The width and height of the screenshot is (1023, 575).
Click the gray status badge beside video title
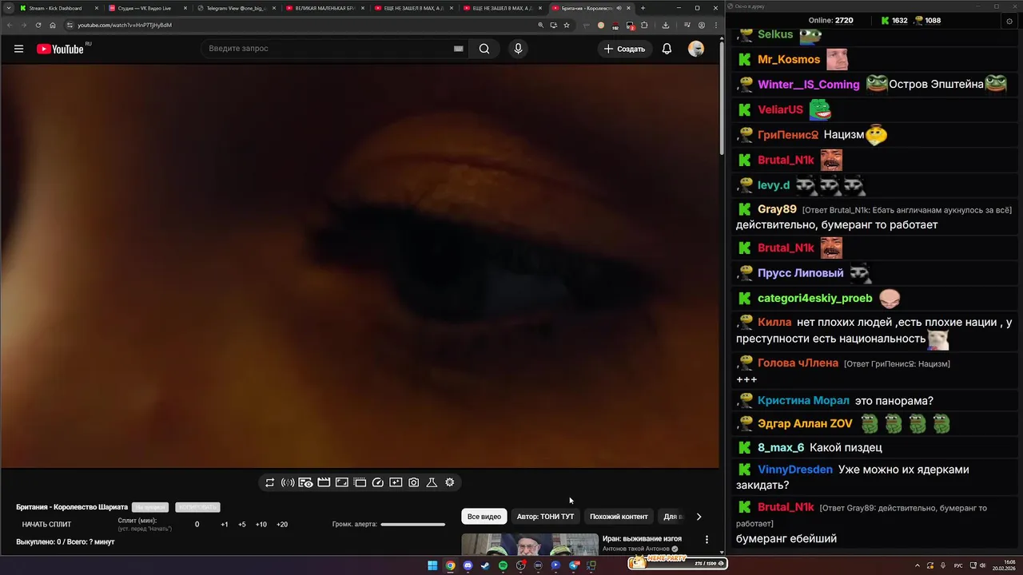coord(150,507)
